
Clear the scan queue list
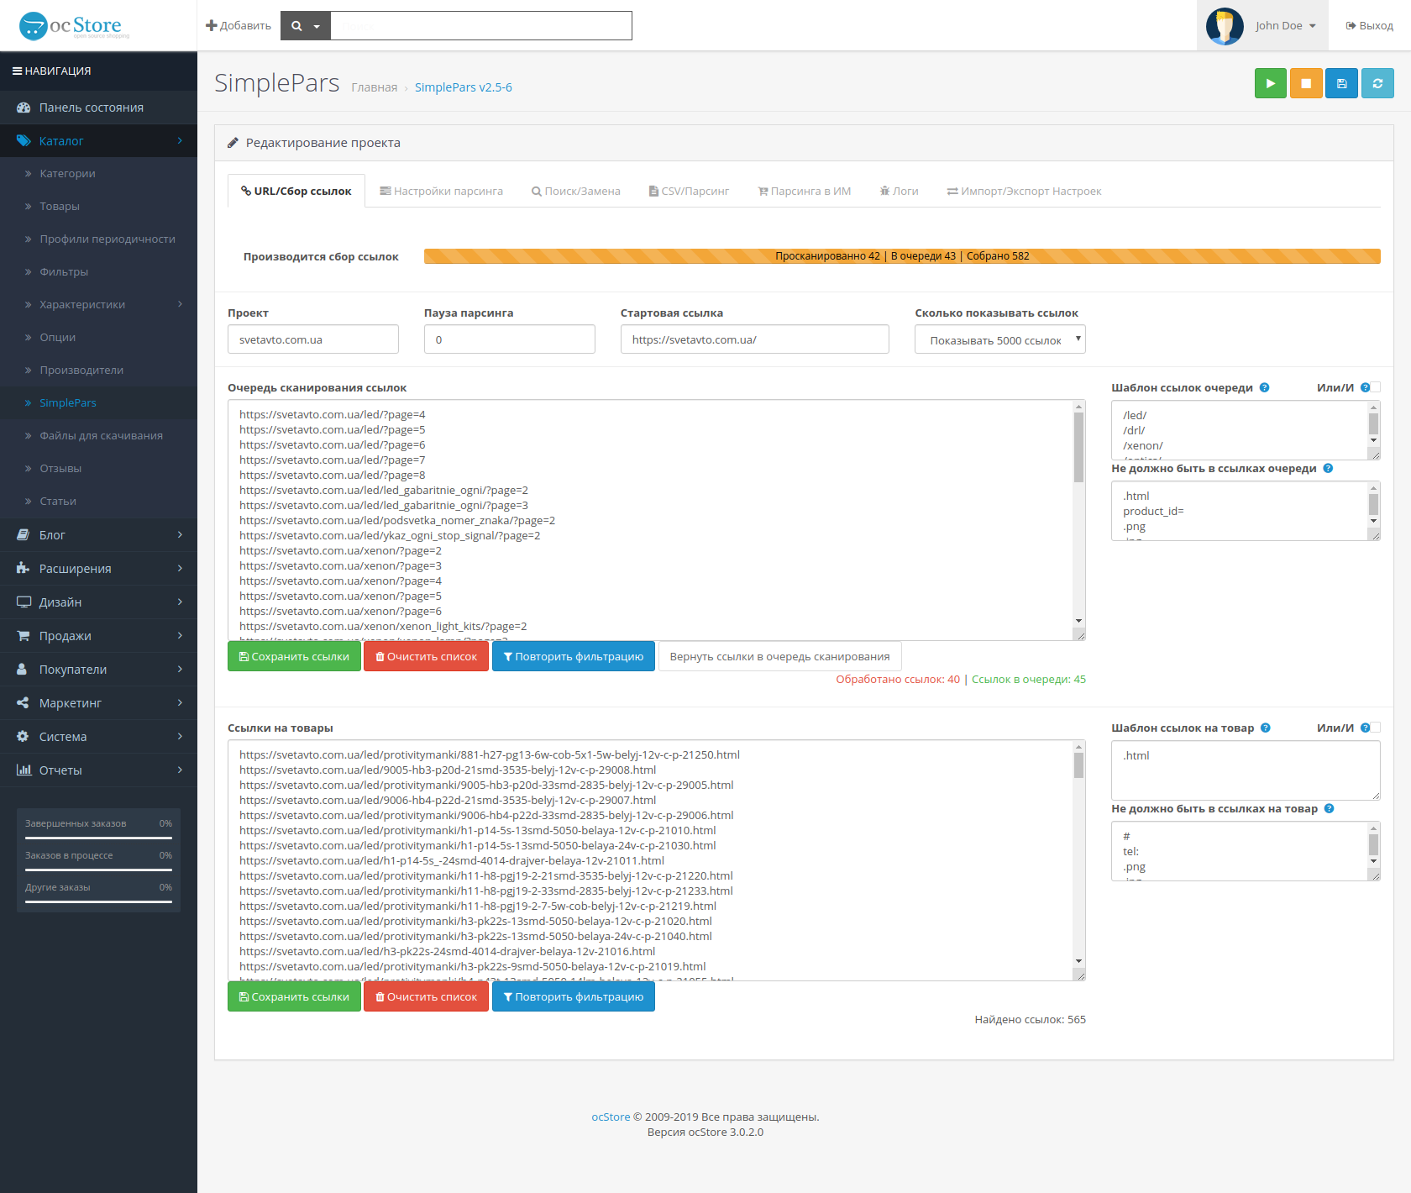426,656
